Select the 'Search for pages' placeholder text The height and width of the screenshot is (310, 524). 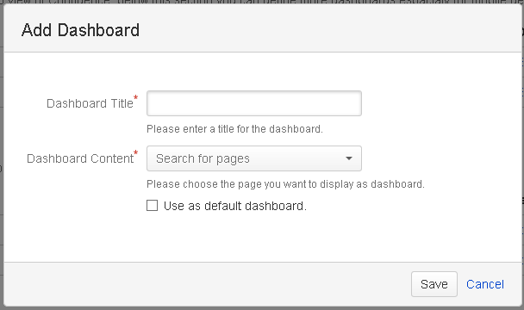click(x=203, y=158)
